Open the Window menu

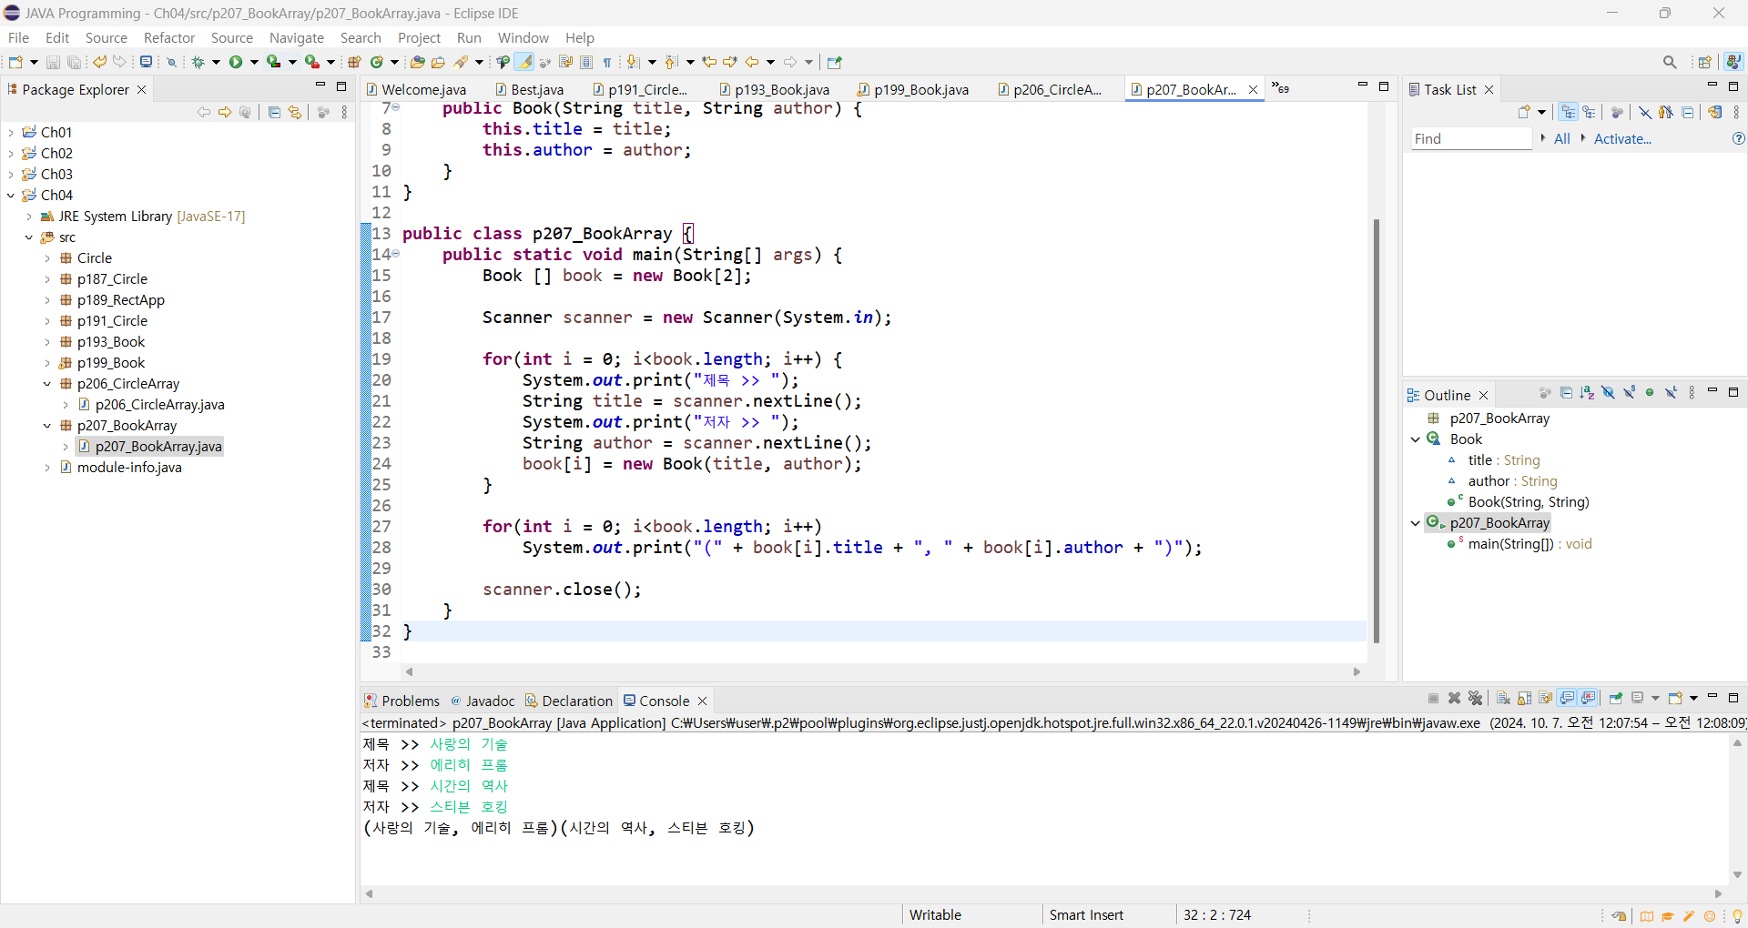[523, 37]
